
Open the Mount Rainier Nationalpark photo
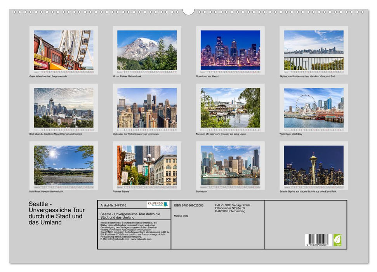pyautogui.click(x=147, y=50)
